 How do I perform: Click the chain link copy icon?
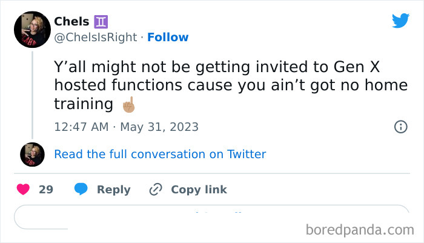[x=156, y=190]
